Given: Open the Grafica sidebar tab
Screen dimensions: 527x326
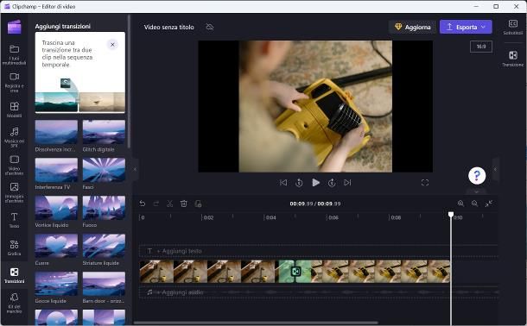Looking at the screenshot, I should (14, 248).
